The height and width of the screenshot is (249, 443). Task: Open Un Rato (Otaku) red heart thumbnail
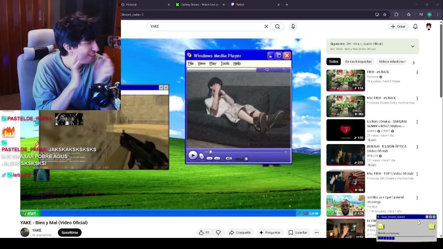(x=345, y=130)
